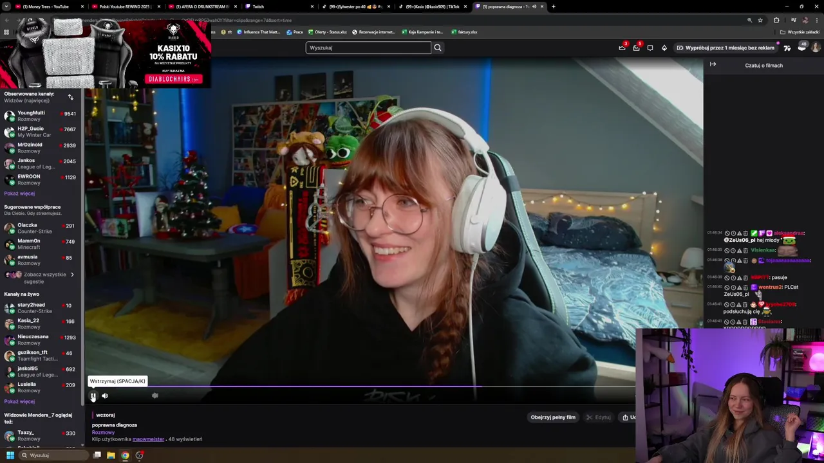
Task: Switch to Sylwester po 40 tab
Action: tap(356, 6)
